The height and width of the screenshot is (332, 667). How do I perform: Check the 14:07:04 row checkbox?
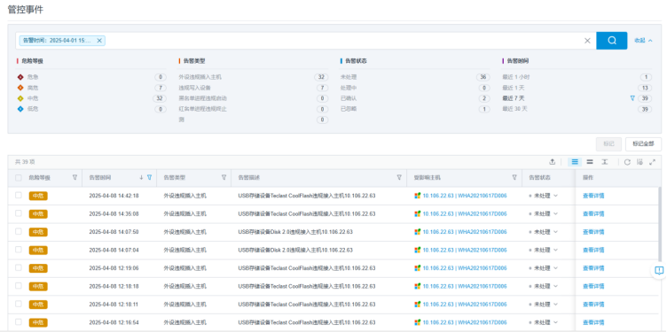[19, 250]
